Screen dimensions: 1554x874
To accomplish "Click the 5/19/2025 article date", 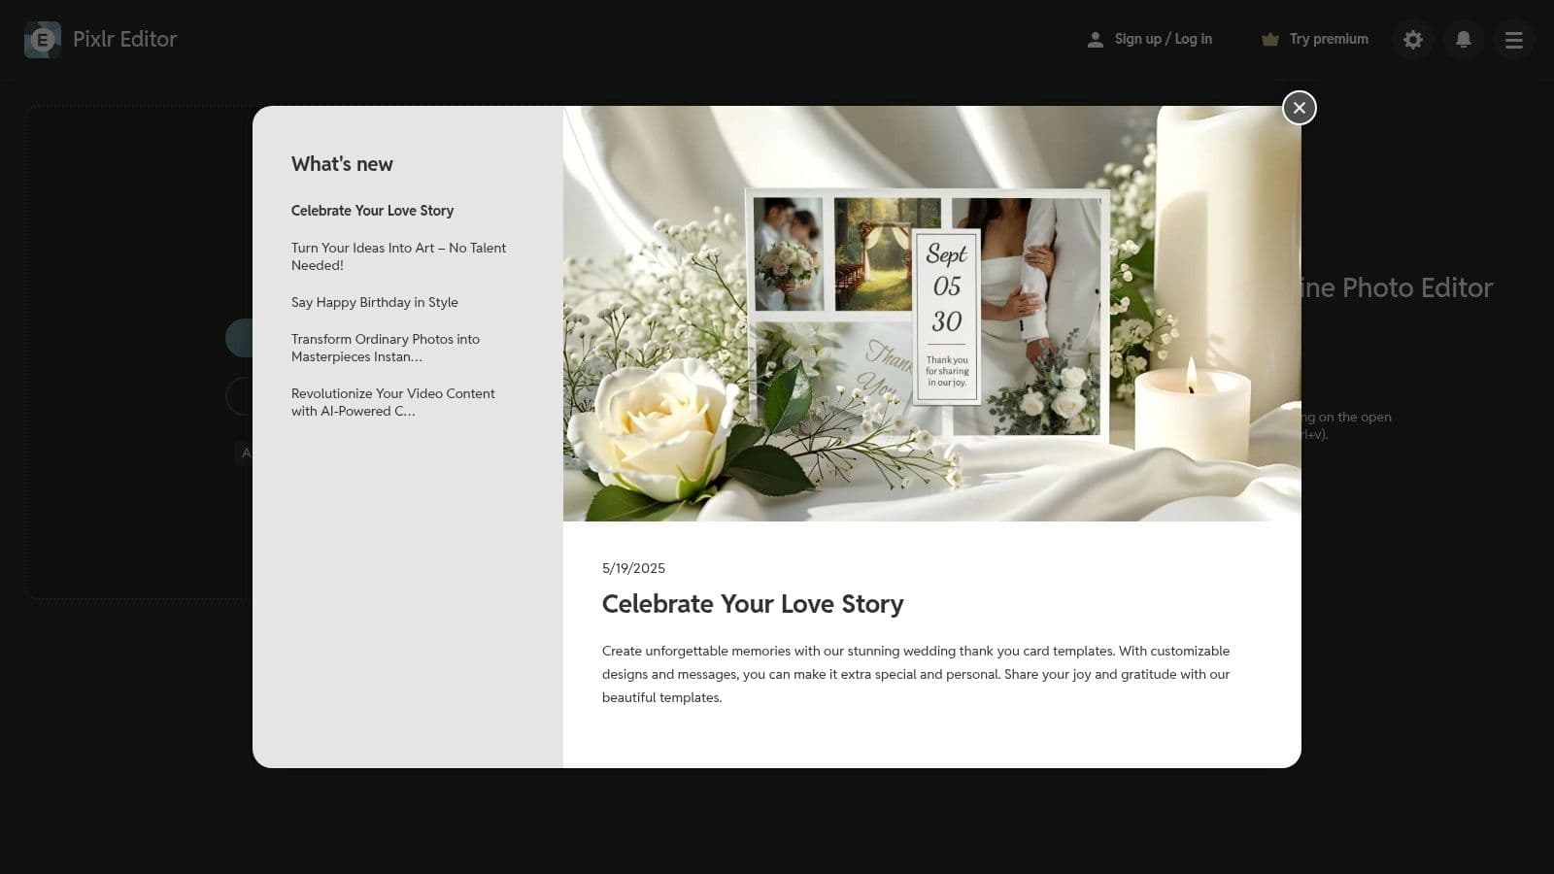I will pos(633,568).
